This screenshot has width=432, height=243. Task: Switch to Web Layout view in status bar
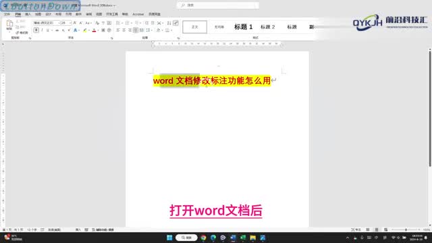pyautogui.click(x=385, y=230)
